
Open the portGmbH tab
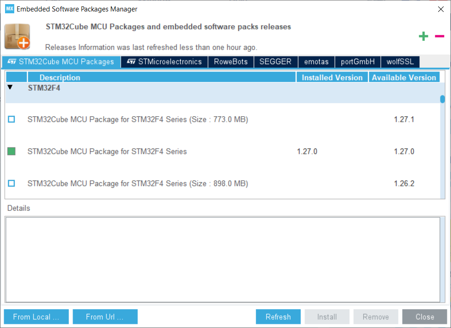(x=358, y=62)
